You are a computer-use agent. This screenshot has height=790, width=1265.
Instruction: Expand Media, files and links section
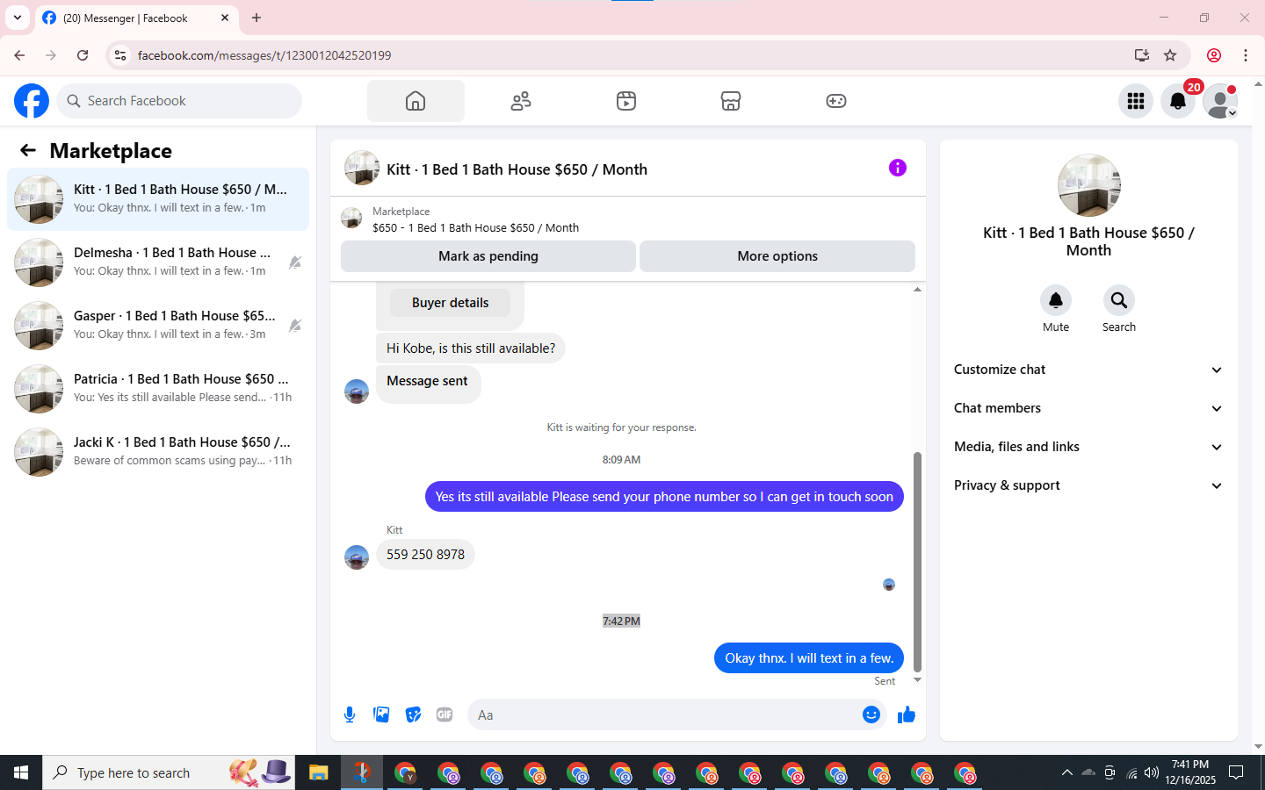coord(1088,447)
